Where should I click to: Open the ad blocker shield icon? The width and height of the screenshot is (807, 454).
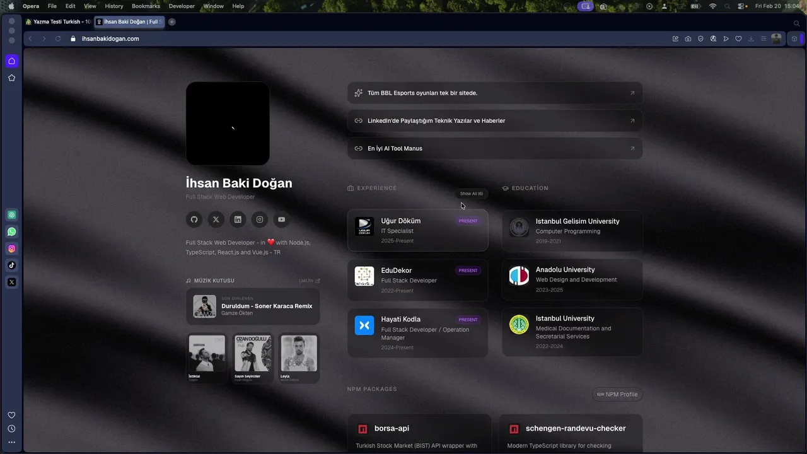[700, 38]
